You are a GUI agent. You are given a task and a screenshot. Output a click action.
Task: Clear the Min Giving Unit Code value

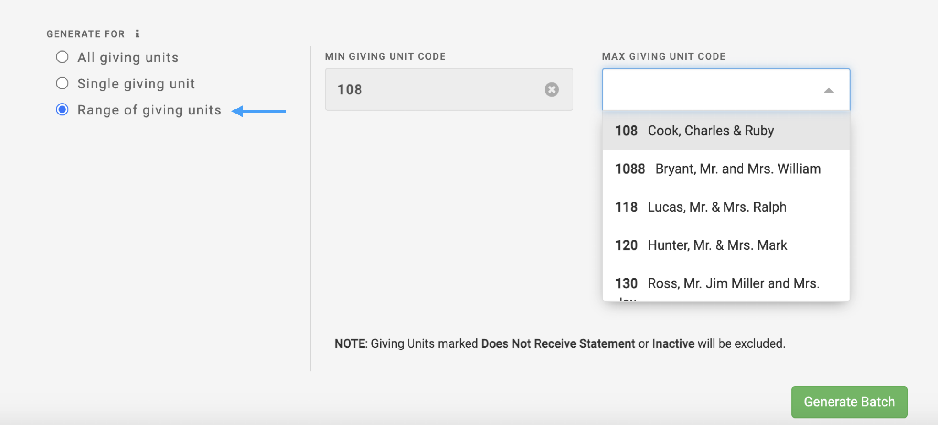pos(551,89)
